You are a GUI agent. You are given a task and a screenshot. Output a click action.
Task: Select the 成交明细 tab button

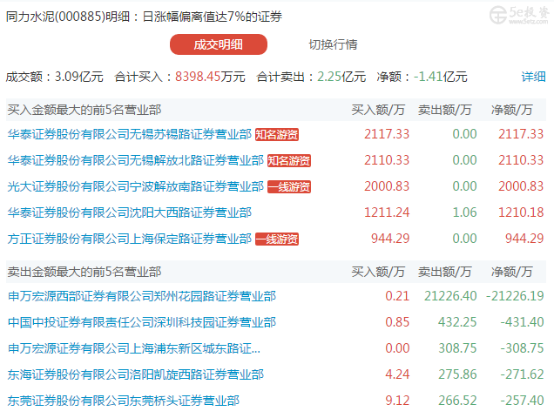[219, 44]
